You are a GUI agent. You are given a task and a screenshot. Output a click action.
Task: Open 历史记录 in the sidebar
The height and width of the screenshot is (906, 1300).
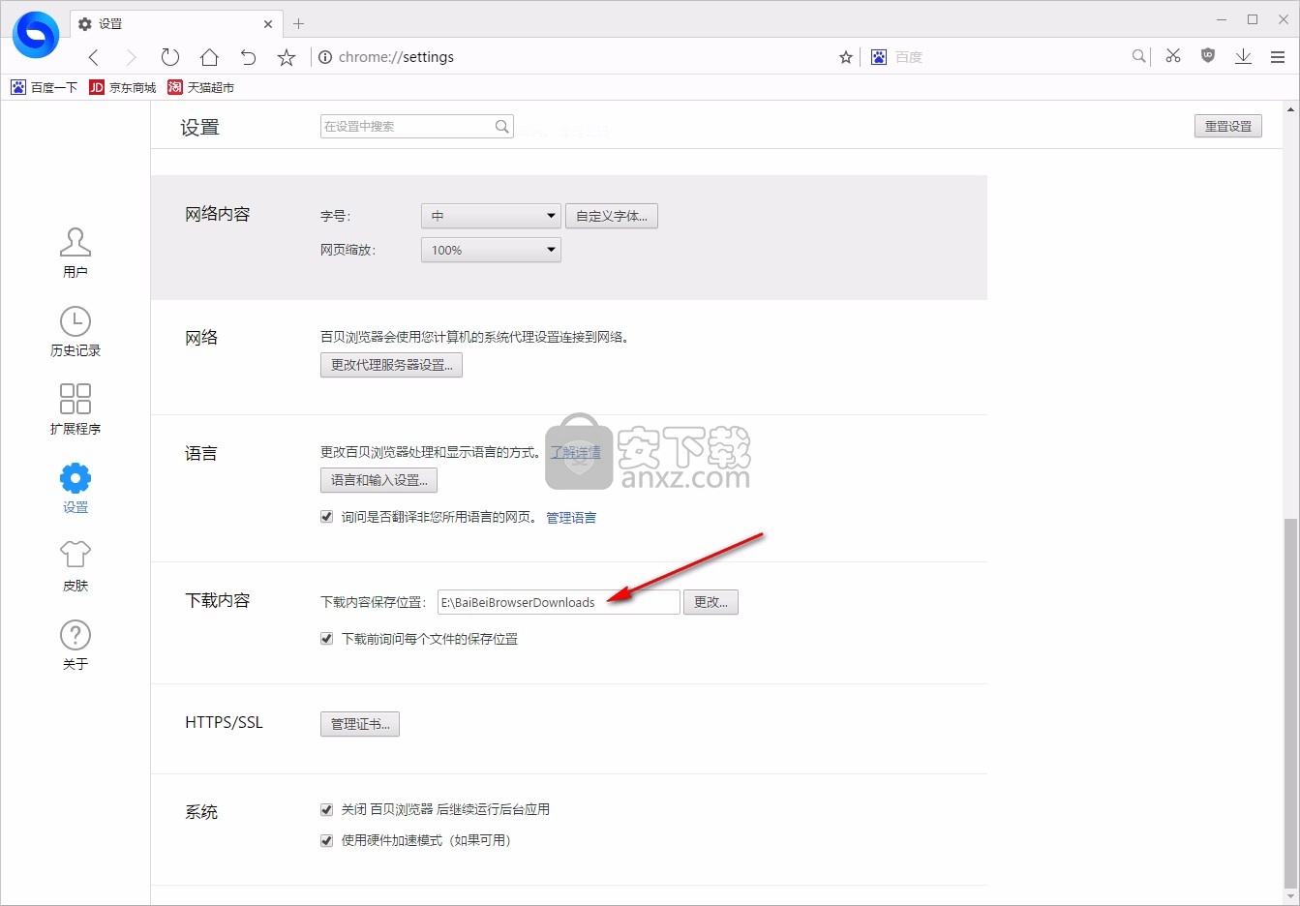click(x=76, y=332)
